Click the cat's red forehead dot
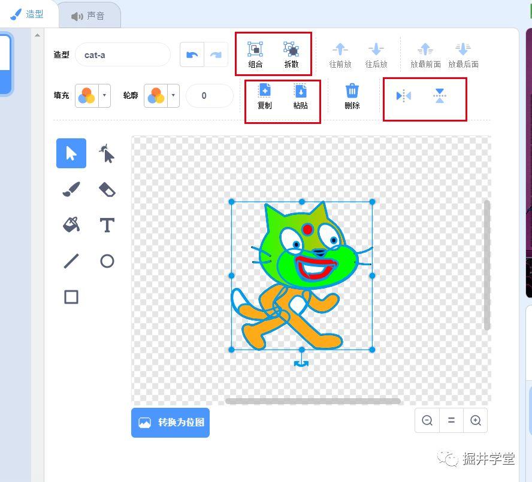Image resolution: width=532 pixels, height=482 pixels. 308,230
